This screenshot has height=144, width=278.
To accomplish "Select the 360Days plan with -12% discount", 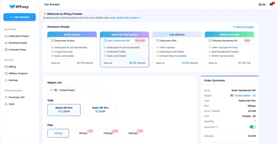I will click(x=133, y=133).
